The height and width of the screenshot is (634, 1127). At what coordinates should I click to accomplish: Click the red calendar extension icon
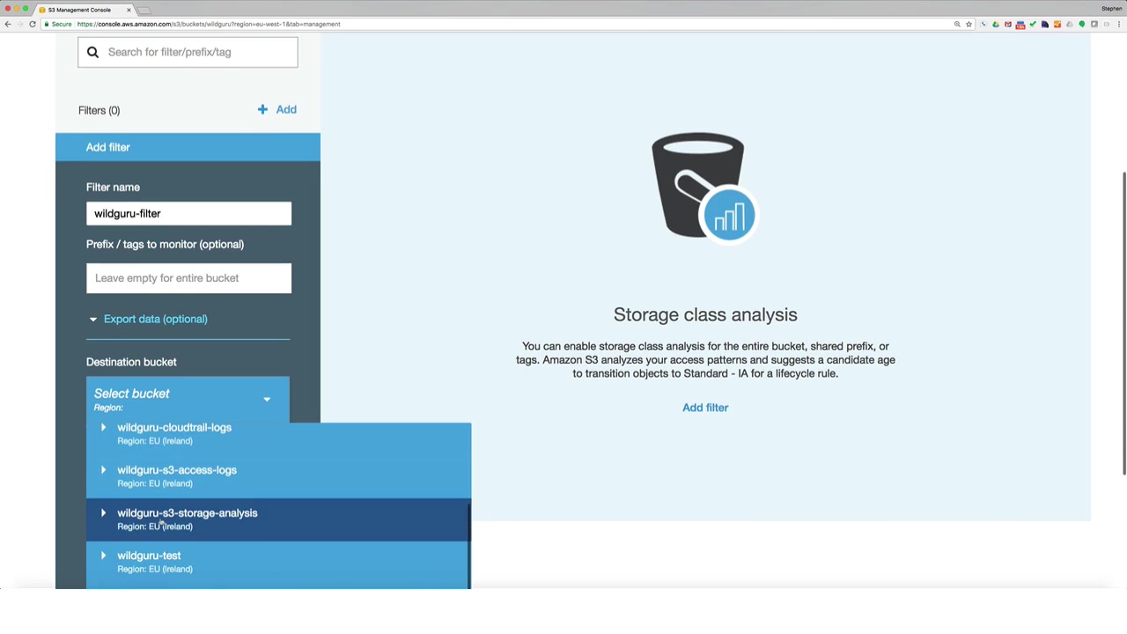pyautogui.click(x=1020, y=24)
